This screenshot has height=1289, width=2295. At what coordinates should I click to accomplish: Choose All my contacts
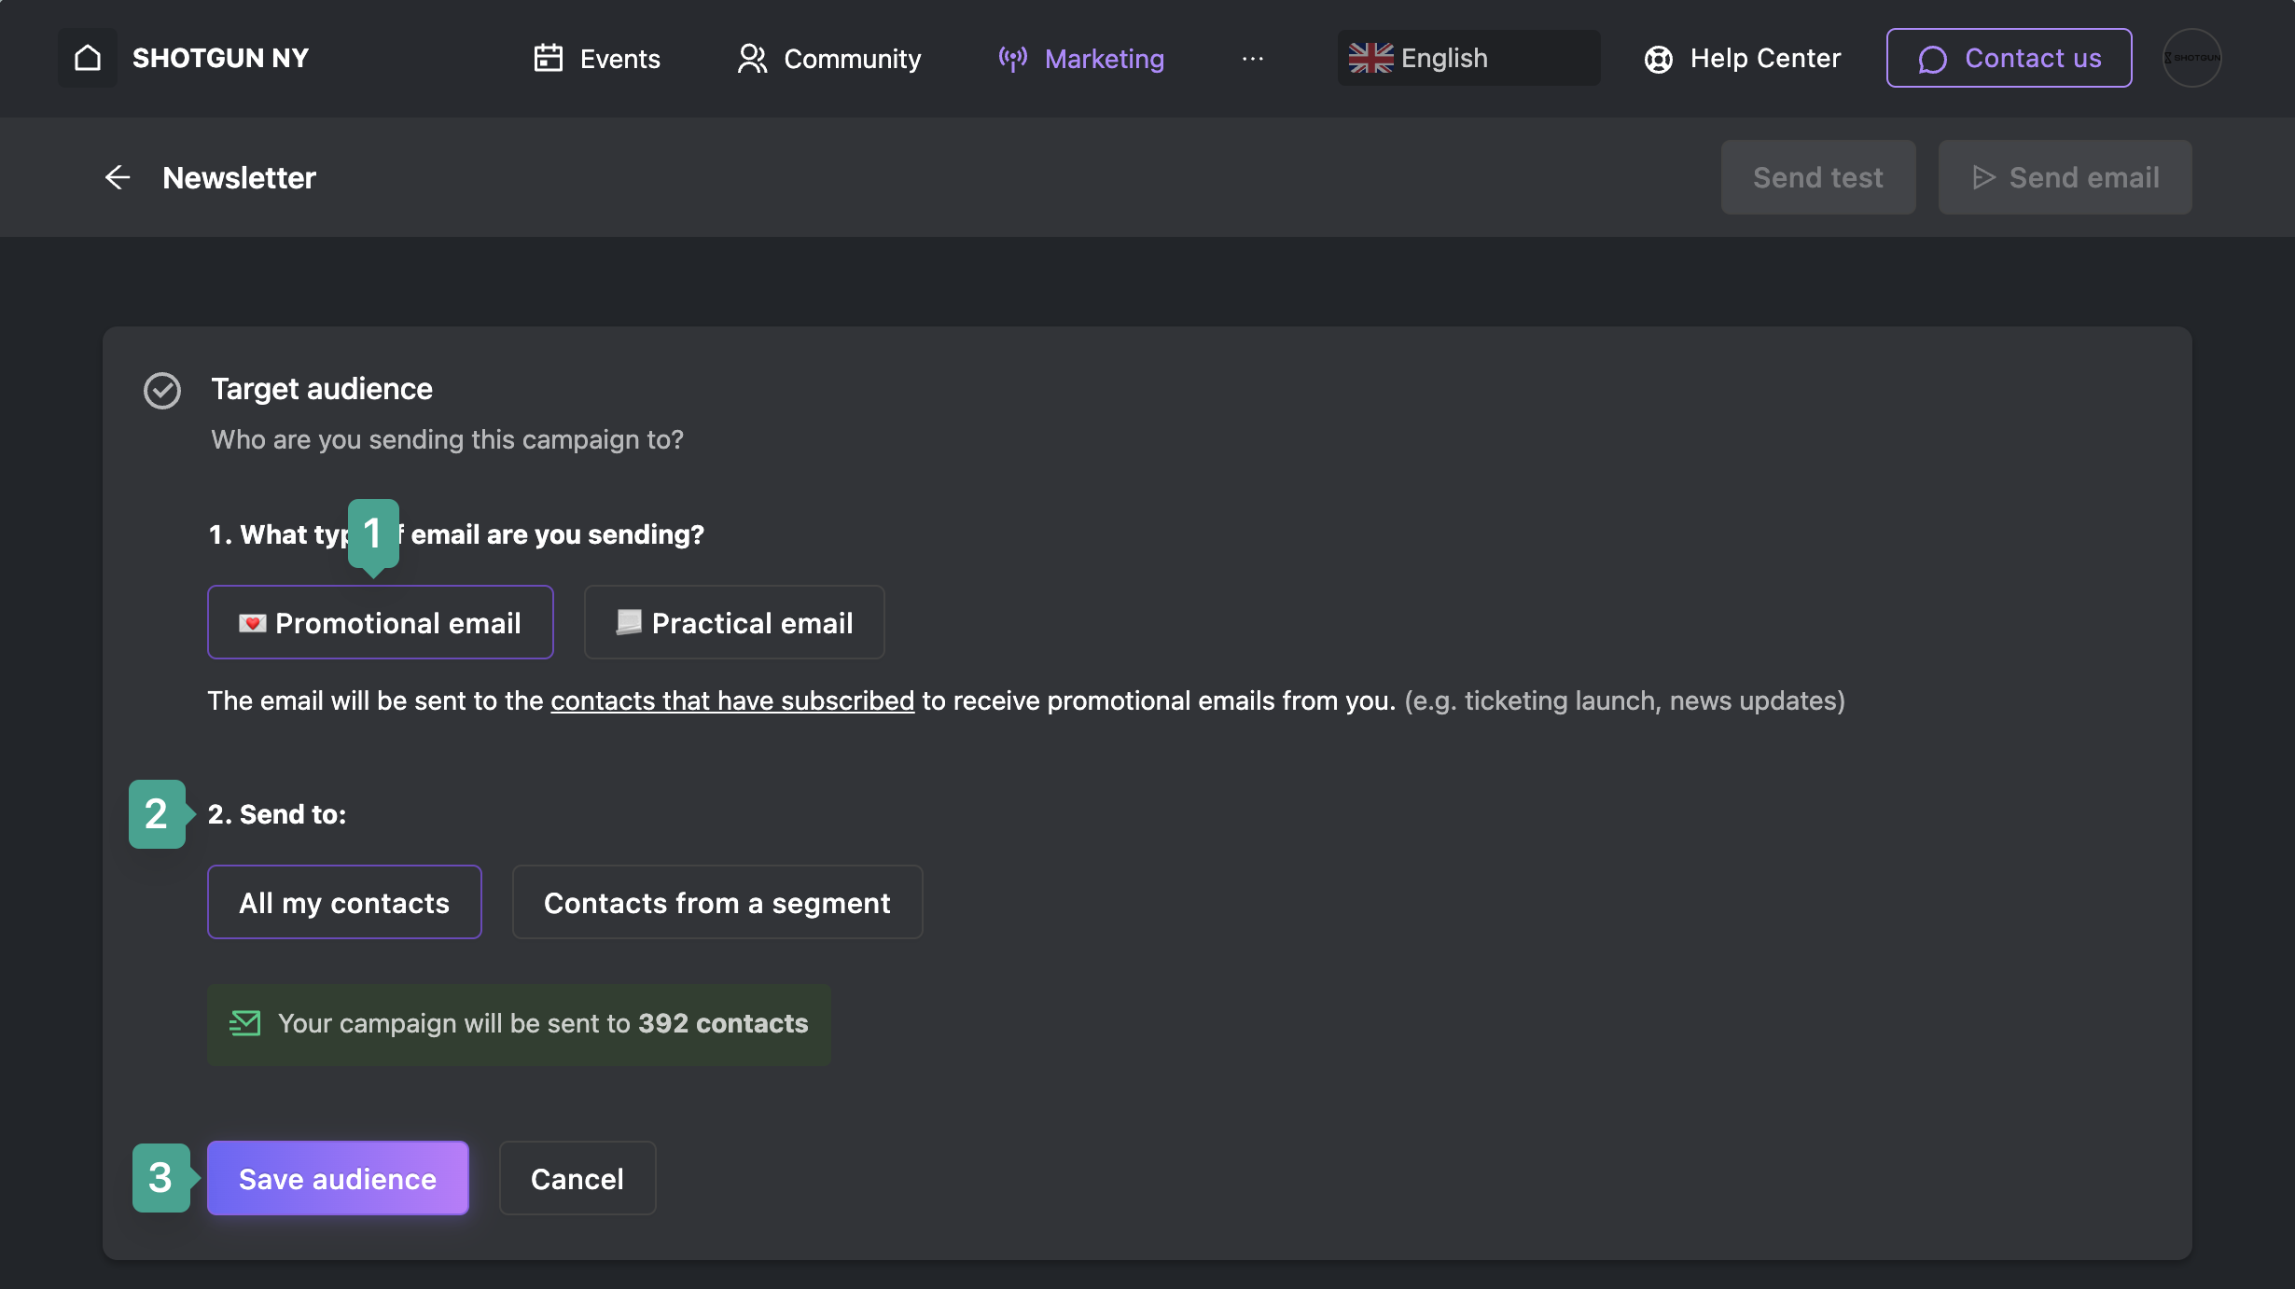click(344, 902)
